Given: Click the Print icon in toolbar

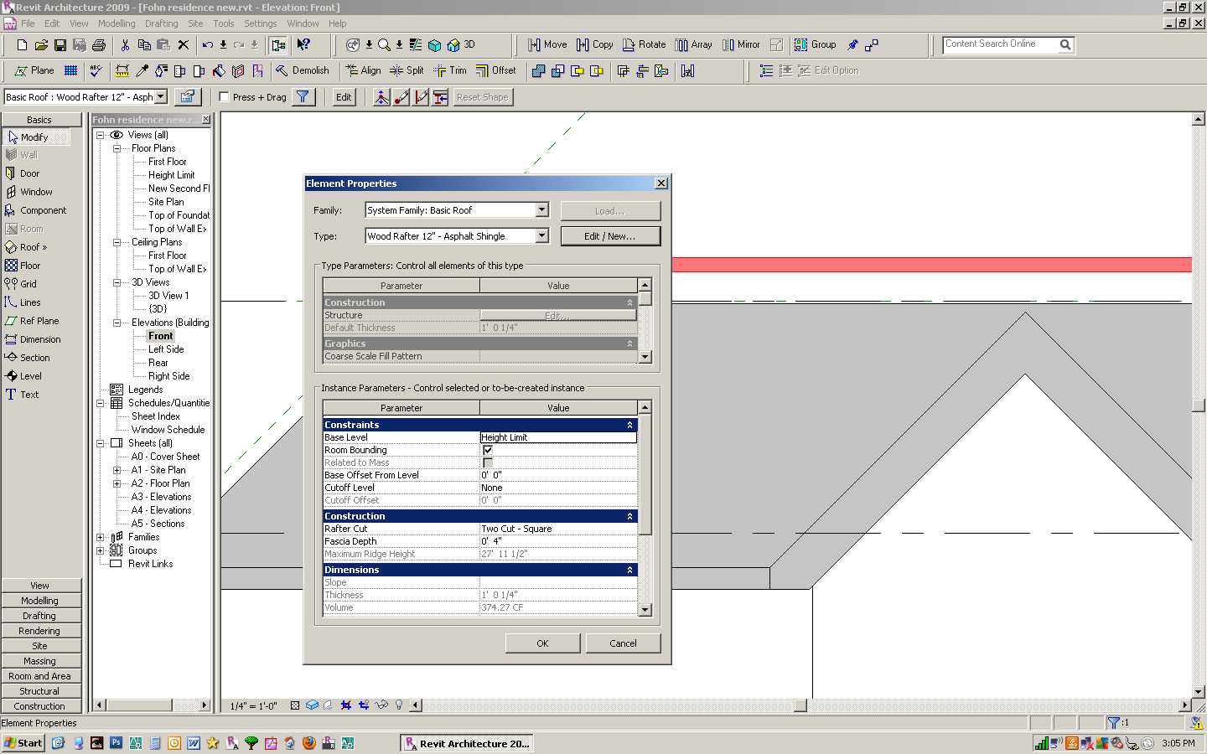Looking at the screenshot, I should [99, 45].
